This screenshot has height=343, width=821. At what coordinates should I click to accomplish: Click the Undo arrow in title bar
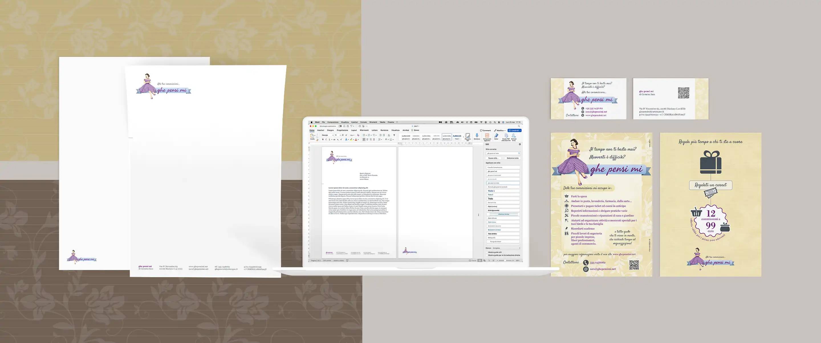[x=351, y=126]
